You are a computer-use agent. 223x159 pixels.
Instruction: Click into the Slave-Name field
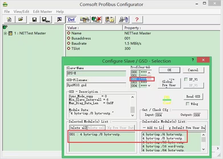click(x=96, y=73)
